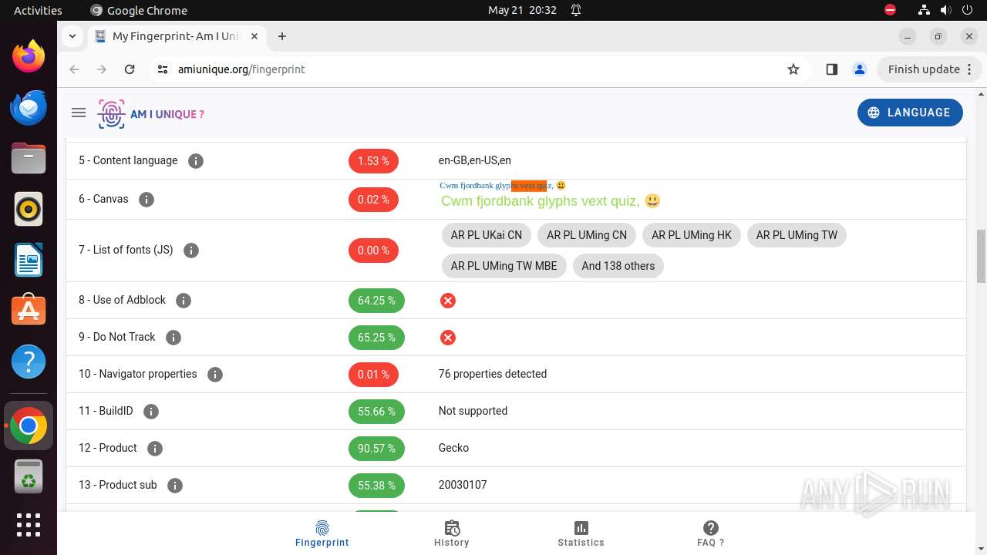The width and height of the screenshot is (987, 555).
Task: Show info for Product attribute
Action: (x=155, y=449)
